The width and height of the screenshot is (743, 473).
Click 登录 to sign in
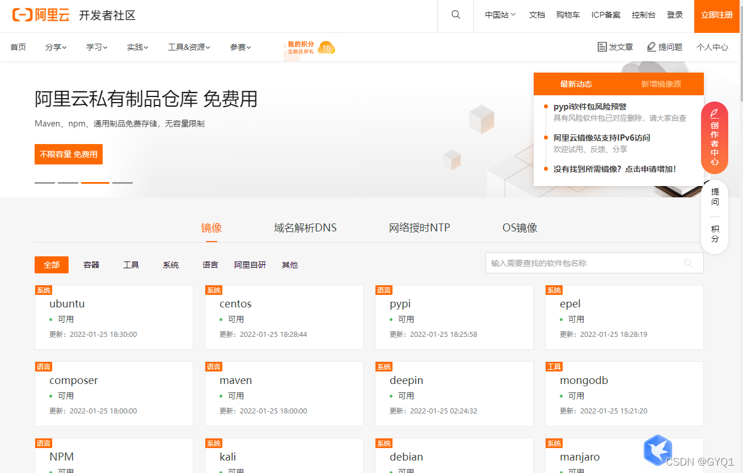675,15
